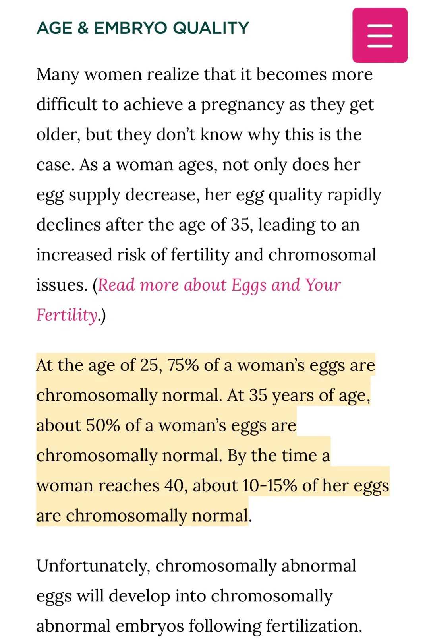The height and width of the screenshot is (642, 429).
Task: Tap the word "fertilization"
Action: [313, 626]
